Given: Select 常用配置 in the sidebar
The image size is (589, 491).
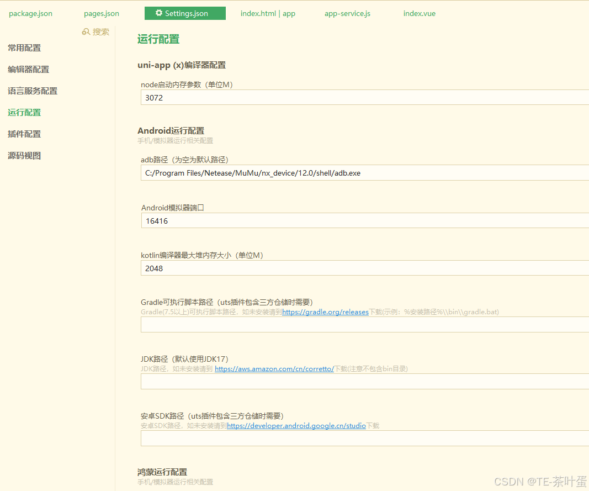Looking at the screenshot, I should pos(24,48).
